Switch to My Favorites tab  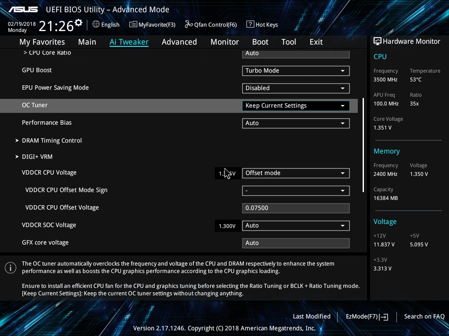[42, 42]
